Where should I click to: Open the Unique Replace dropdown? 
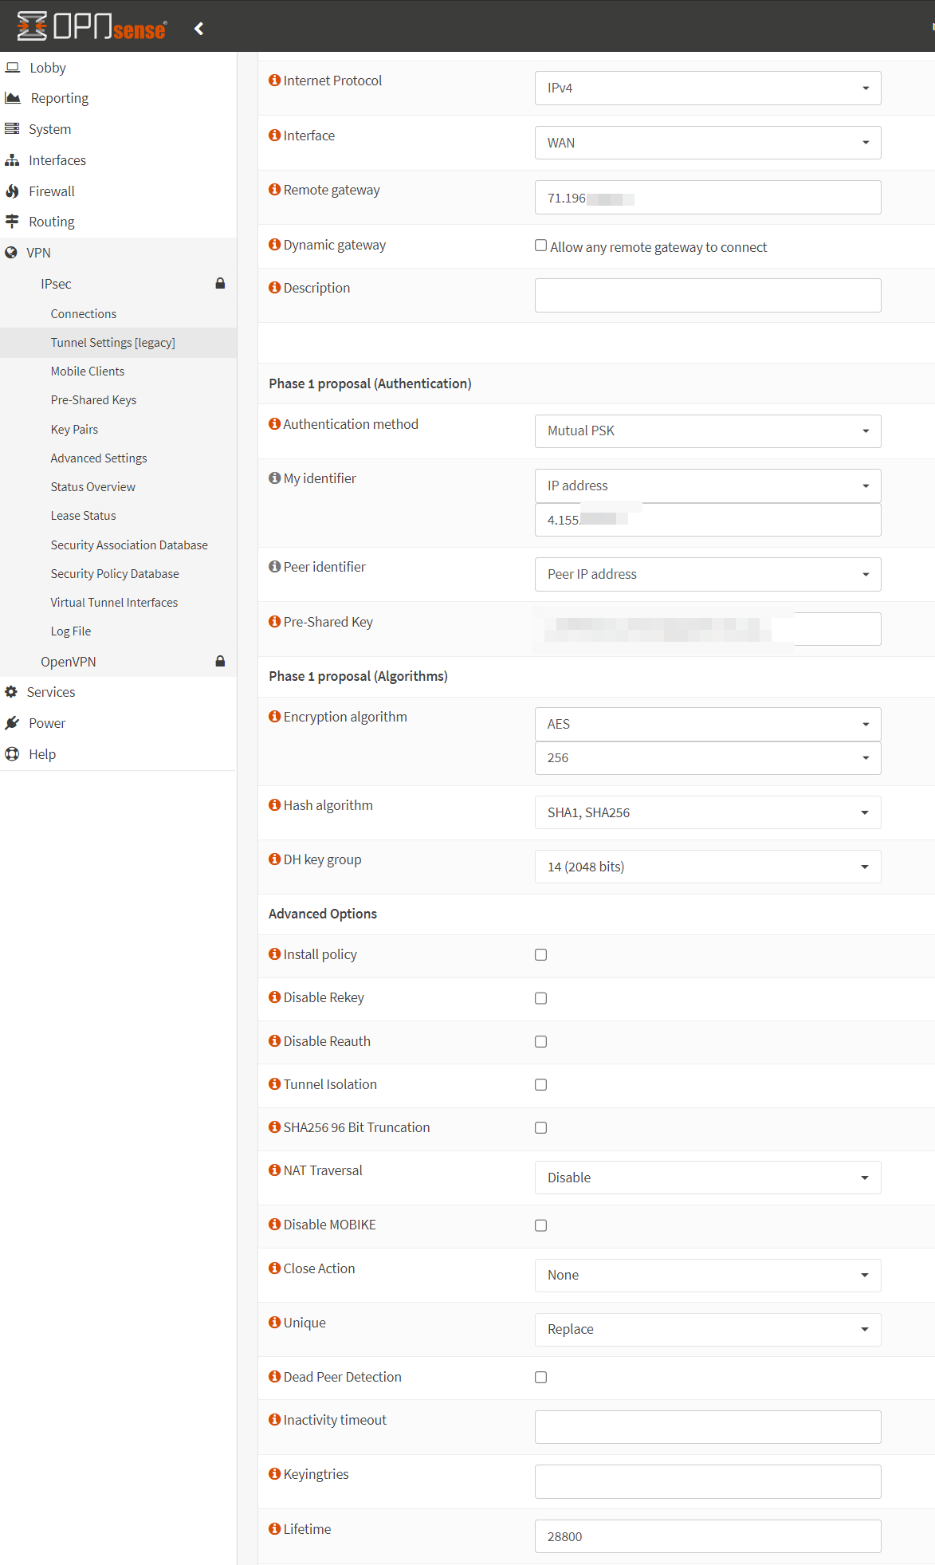click(708, 1330)
